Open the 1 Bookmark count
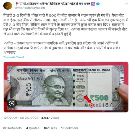The width and height of the screenshot is (131, 131). (x=70, y=128)
